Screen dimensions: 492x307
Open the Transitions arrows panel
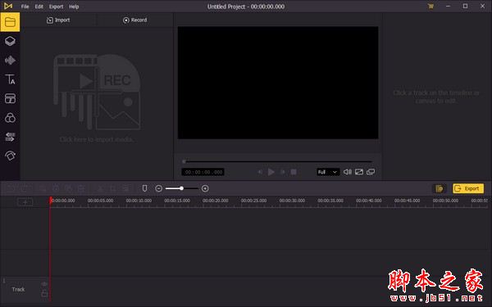(x=10, y=137)
